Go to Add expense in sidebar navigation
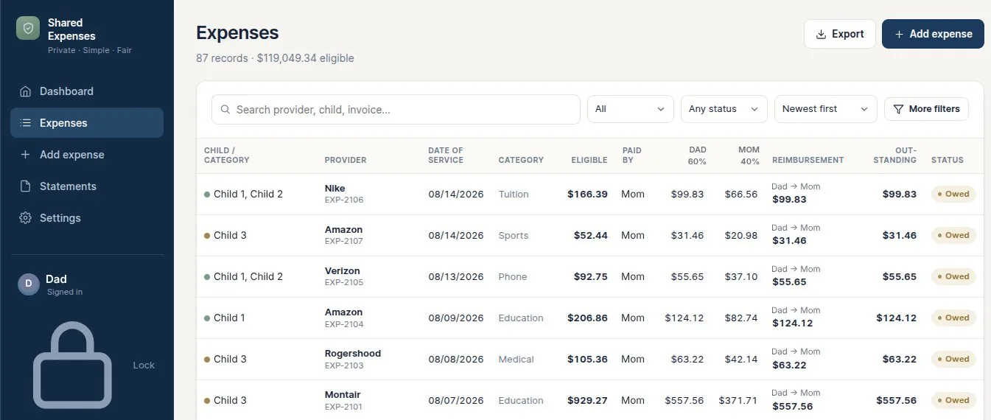Viewport: 991px width, 420px height. tap(87, 155)
